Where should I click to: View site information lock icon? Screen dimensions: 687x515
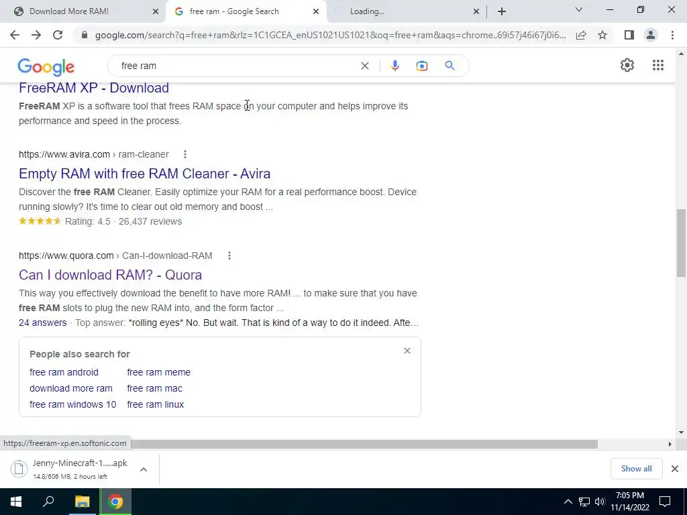coord(85,35)
